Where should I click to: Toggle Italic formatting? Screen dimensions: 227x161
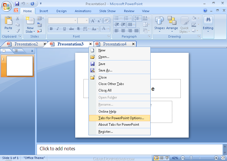point(58,29)
